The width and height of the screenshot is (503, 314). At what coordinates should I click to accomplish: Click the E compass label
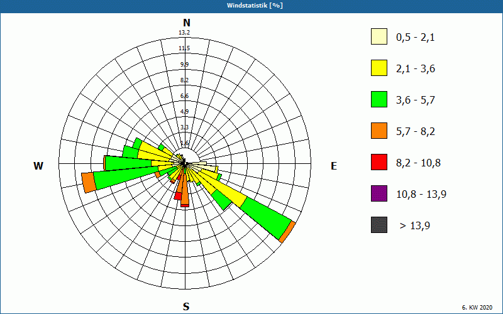(334, 166)
